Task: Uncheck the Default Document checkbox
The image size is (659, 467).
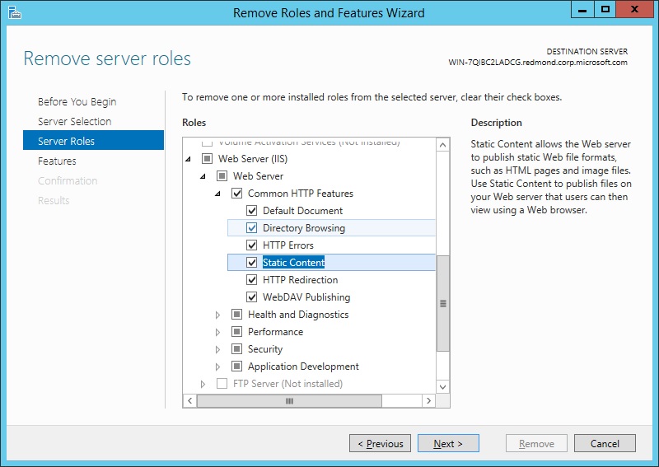Action: pyautogui.click(x=251, y=210)
